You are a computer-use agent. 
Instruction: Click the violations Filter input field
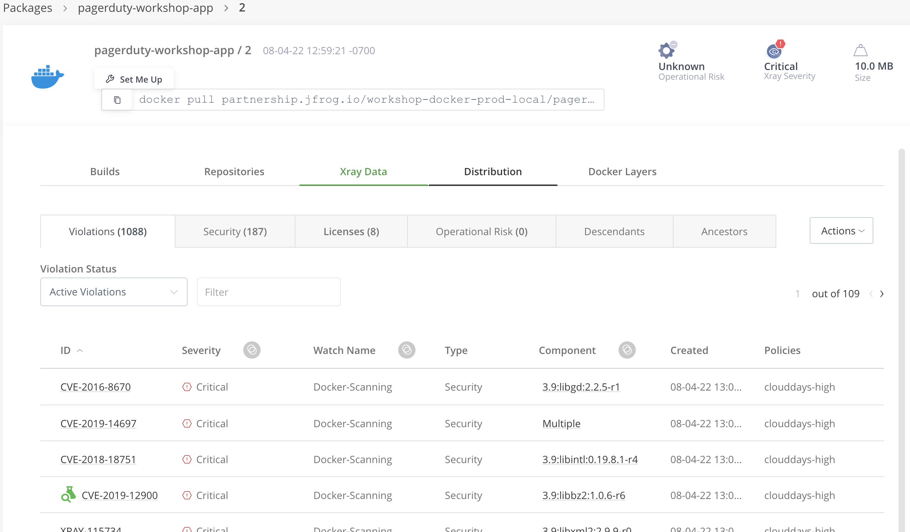coord(268,292)
